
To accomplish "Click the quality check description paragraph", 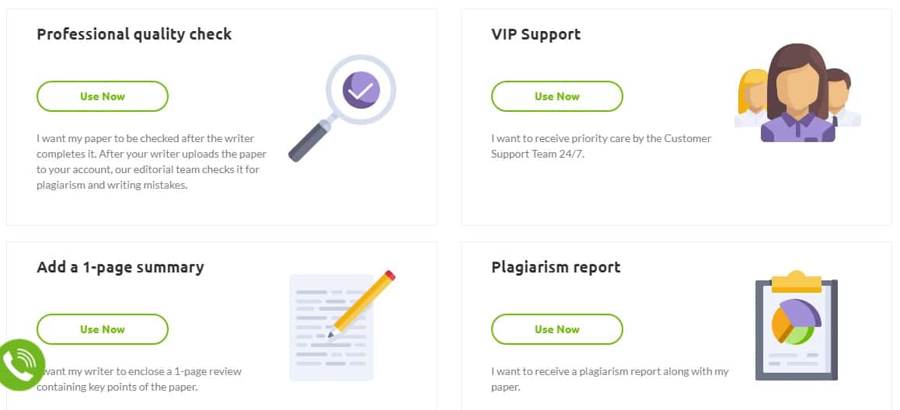I will click(152, 162).
